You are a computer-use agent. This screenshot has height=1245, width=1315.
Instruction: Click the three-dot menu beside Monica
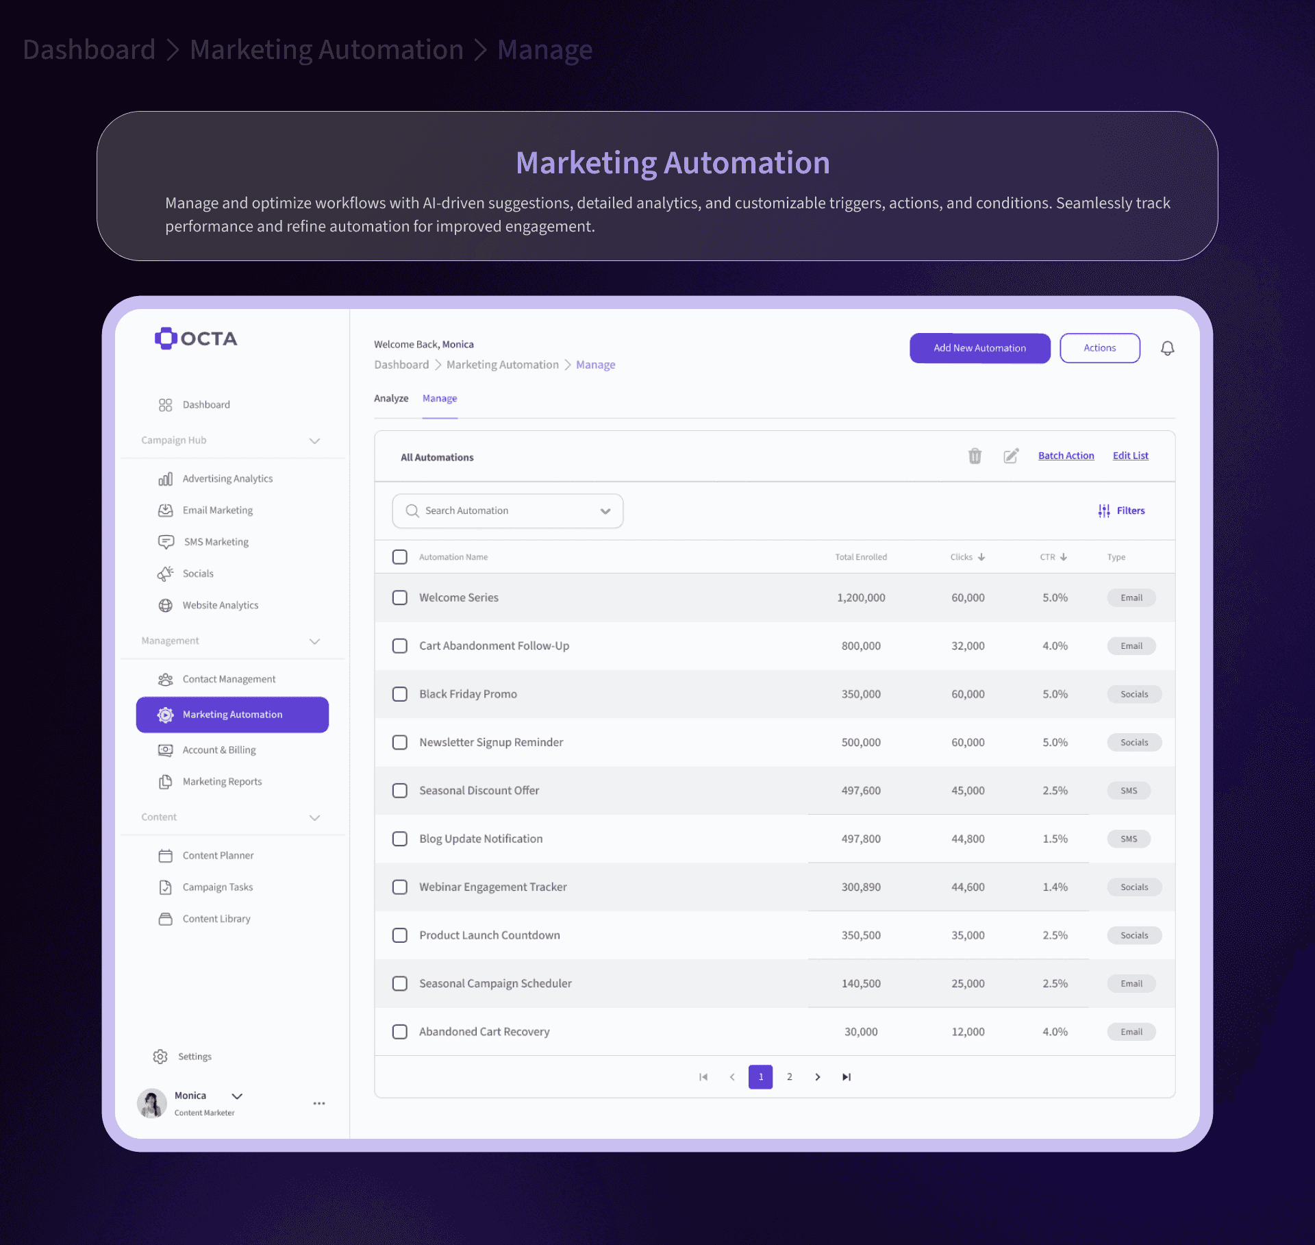click(x=319, y=1103)
